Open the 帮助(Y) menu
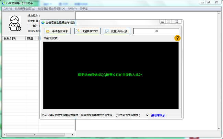The image size is (223, 139). [x=72, y=9]
